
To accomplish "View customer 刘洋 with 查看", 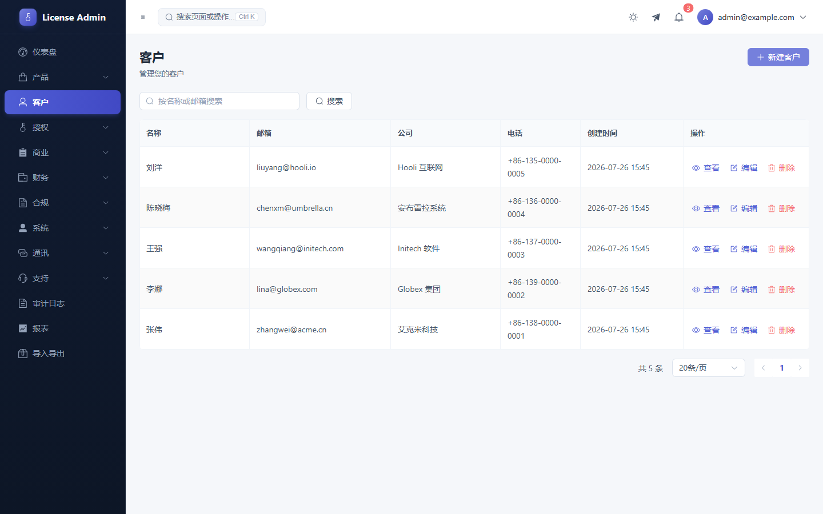I will coord(706,168).
